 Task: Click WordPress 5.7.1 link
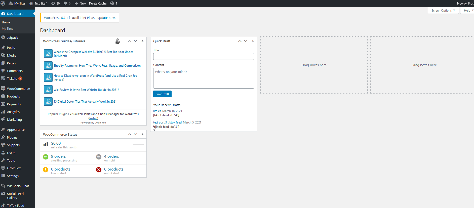56,18
